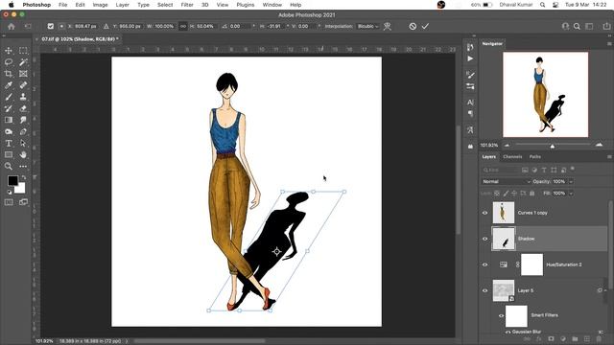Open macOS Spotlight search icon
Image resolution: width=614 pixels, height=345 pixels.
pos(542,5)
